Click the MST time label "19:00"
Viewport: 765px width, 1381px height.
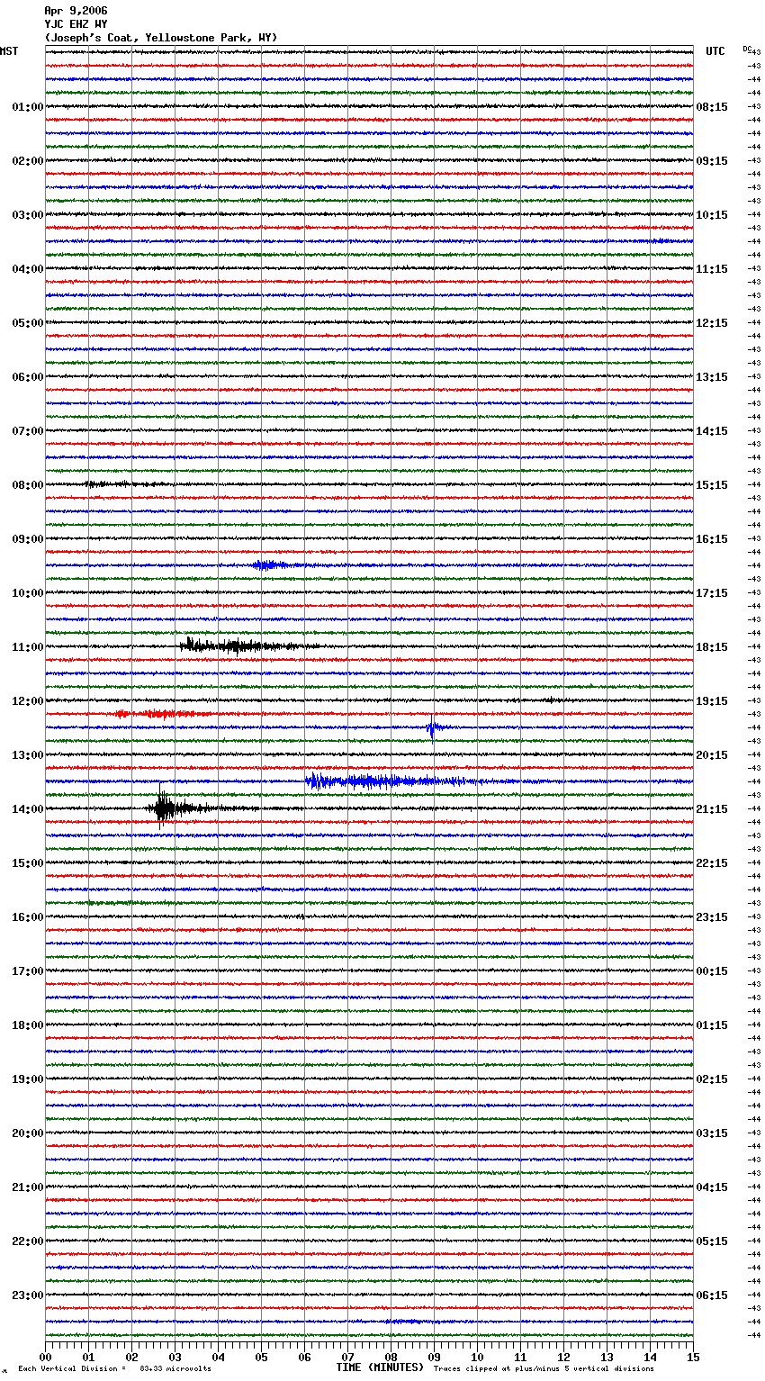click(28, 1079)
